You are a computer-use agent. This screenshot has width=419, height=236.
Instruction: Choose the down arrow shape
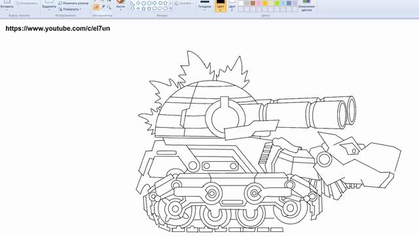(x=132, y=9)
